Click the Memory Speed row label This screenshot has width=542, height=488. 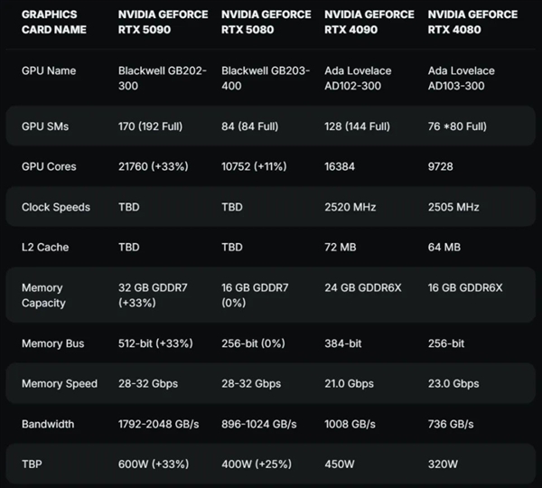[60, 384]
